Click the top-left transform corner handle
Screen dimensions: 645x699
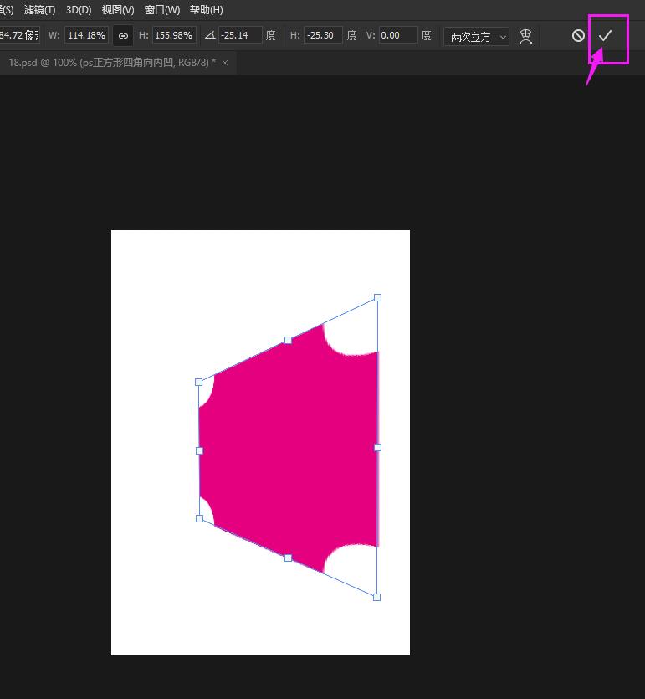coord(198,382)
